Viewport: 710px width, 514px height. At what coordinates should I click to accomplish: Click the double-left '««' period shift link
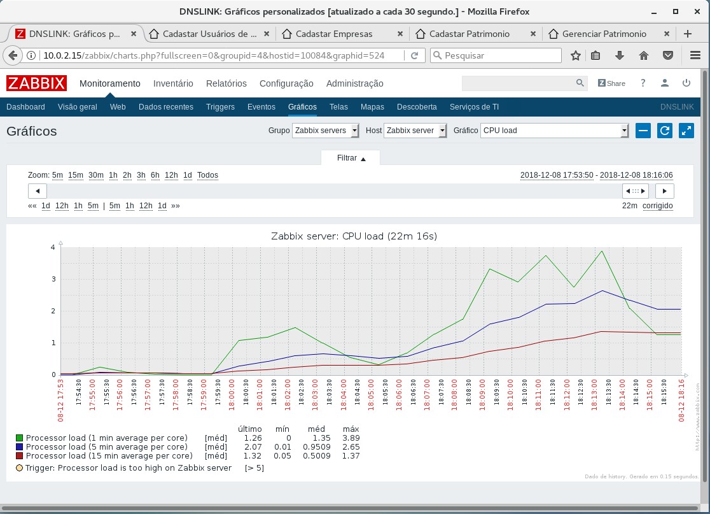(x=32, y=206)
